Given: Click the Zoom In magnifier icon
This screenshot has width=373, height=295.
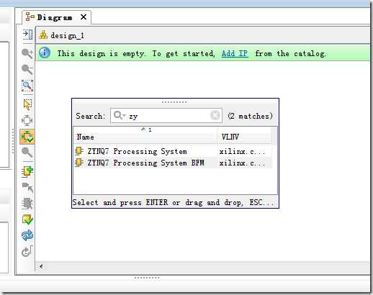Looking at the screenshot, I should click(x=27, y=53).
